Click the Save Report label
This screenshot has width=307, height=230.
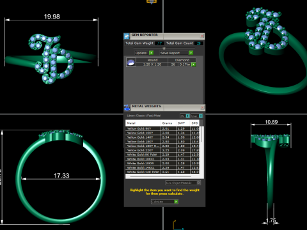click(170, 53)
